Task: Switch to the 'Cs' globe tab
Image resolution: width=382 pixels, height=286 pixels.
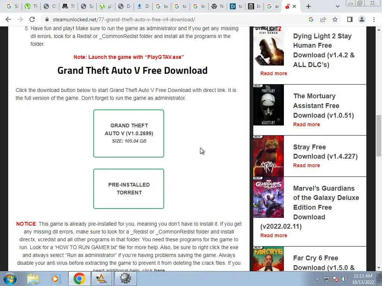Action: (x=50, y=6)
